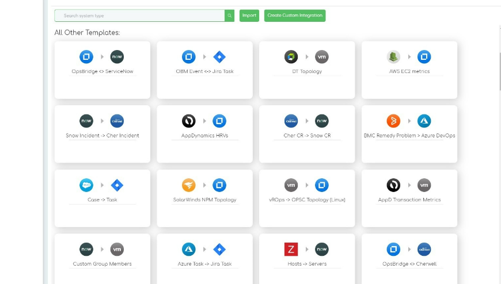Click AWS EC2 icon in AWS EC2 metrics card
Image resolution: width=501 pixels, height=284 pixels.
[x=394, y=57]
